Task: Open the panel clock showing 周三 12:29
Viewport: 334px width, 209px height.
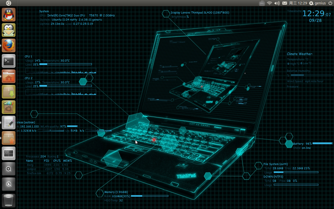Action: [x=298, y=3]
